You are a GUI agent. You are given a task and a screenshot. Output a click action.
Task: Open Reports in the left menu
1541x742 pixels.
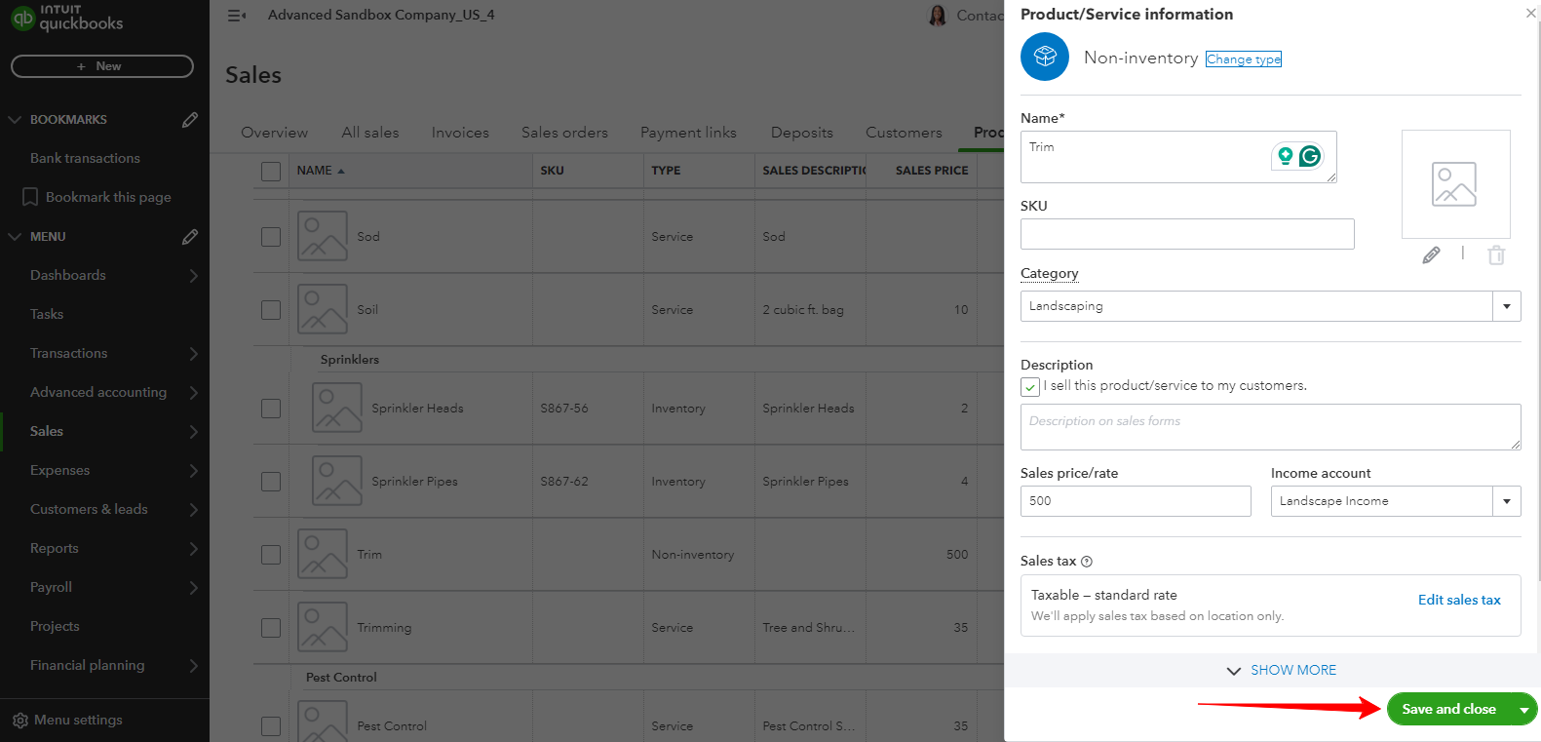(x=55, y=548)
